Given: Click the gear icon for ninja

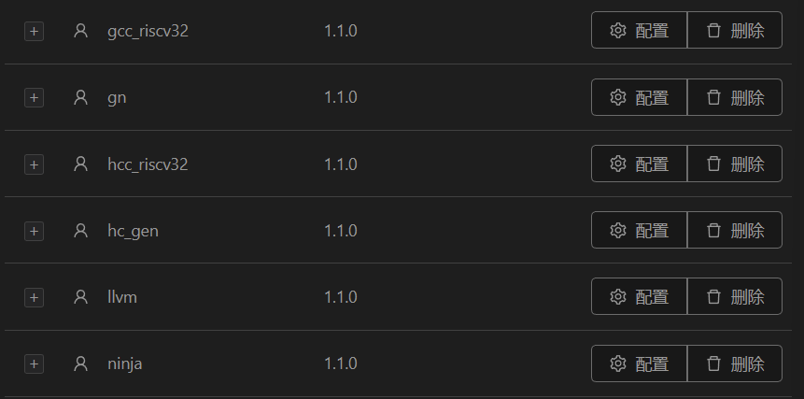Looking at the screenshot, I should 617,363.
